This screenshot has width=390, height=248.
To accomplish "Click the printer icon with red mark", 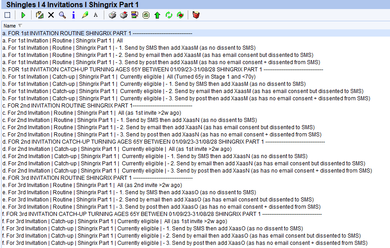I will coord(124,15).
